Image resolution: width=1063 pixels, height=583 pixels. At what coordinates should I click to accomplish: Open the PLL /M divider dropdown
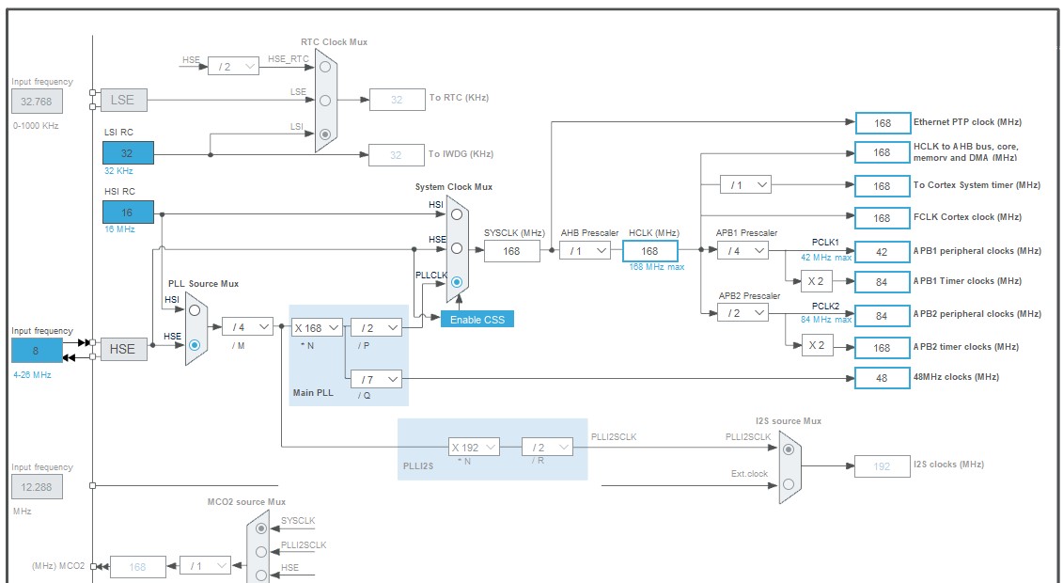(247, 327)
